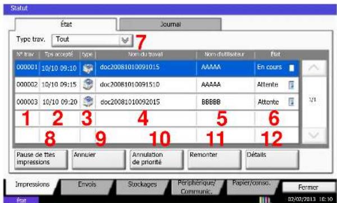
Task: Click the status icon beside En cours
Action: [x=292, y=68]
